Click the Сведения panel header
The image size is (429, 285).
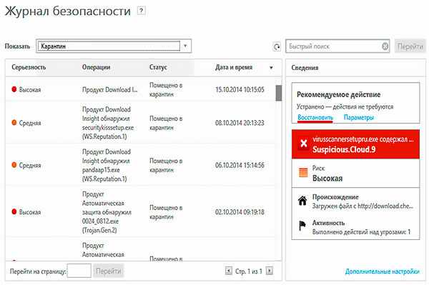(x=305, y=68)
